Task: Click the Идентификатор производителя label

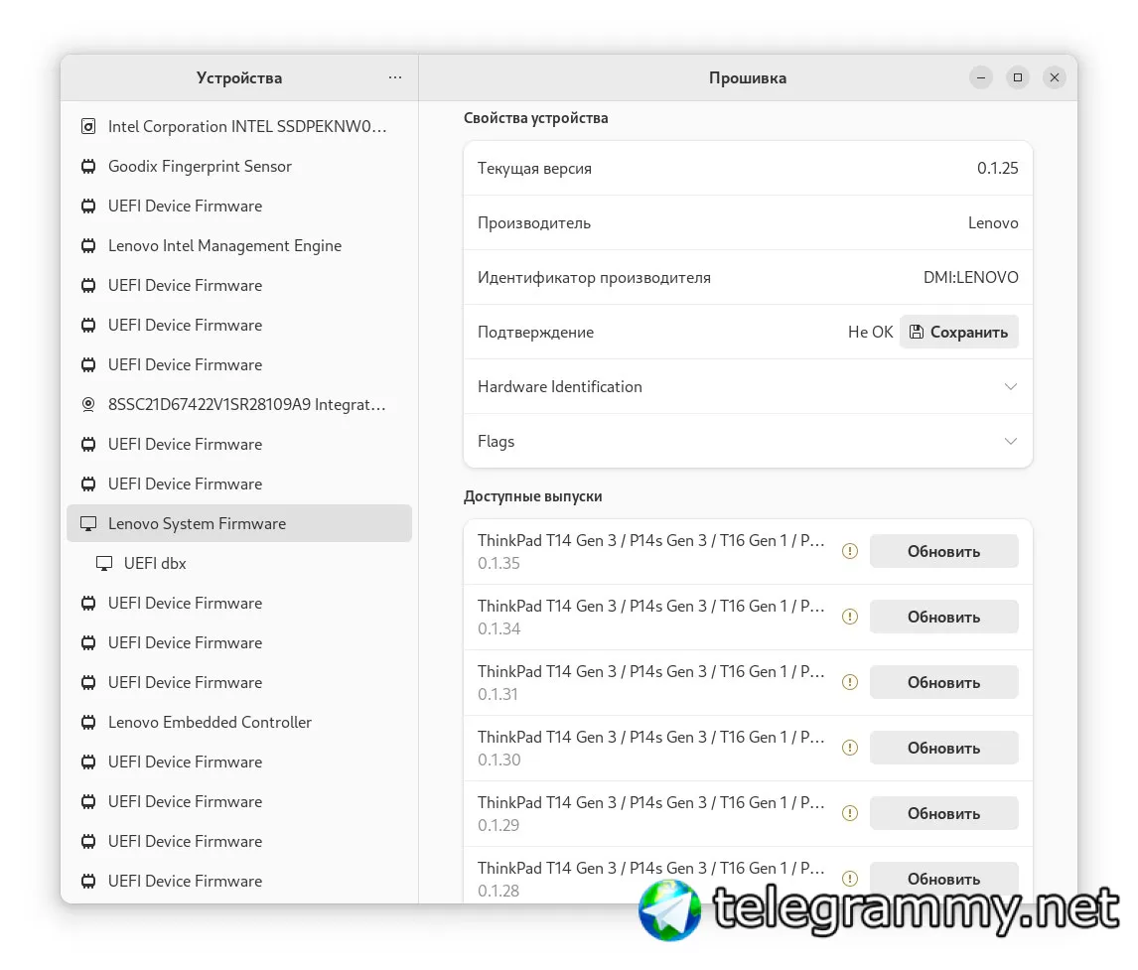Action: tap(594, 277)
